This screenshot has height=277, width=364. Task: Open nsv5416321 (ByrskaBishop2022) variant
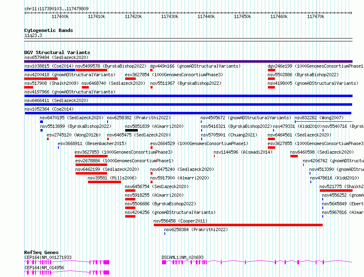pyautogui.click(x=236, y=126)
